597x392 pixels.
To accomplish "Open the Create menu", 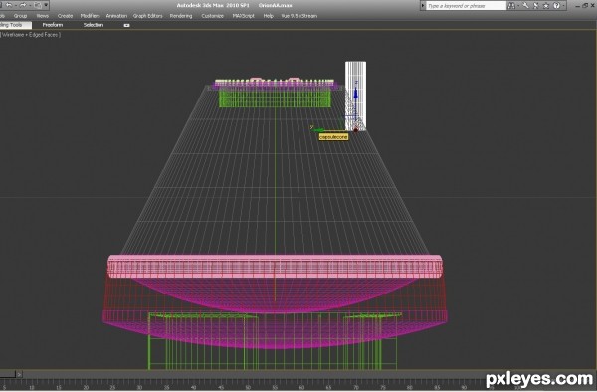I will [65, 16].
